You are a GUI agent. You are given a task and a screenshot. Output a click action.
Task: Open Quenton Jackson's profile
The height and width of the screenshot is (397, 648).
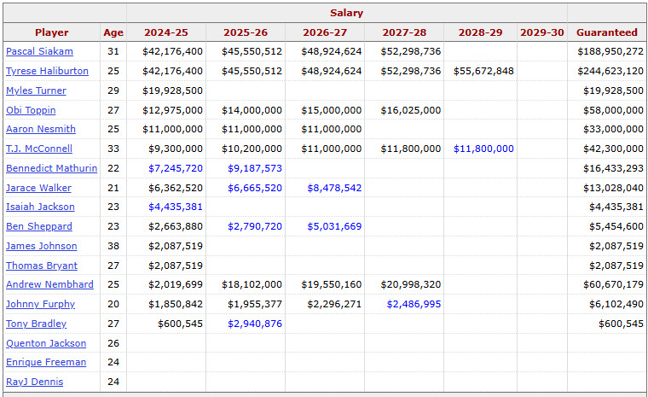click(46, 343)
